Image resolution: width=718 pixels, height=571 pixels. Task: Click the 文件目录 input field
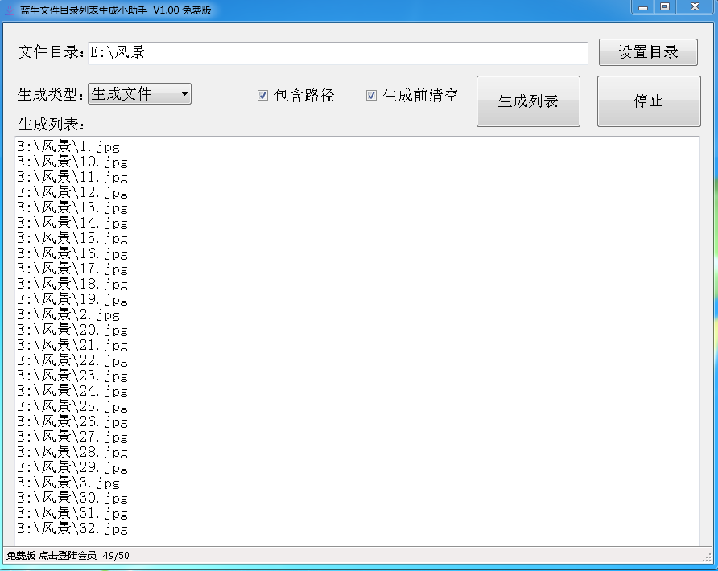[337, 53]
